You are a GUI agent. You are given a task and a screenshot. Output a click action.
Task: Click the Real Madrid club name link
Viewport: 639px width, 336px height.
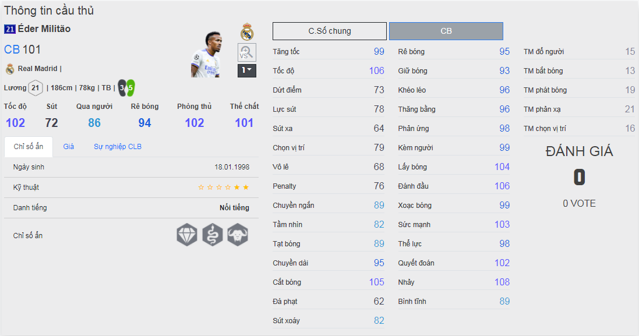pos(38,69)
